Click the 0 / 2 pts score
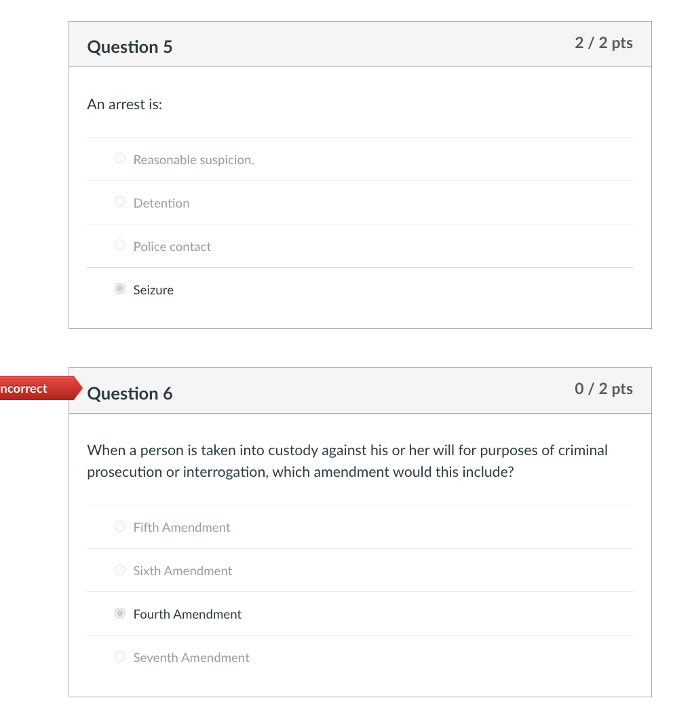 604,389
